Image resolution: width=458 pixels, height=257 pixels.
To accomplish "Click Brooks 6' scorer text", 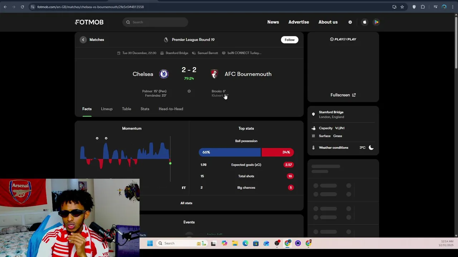I will coord(219,91).
